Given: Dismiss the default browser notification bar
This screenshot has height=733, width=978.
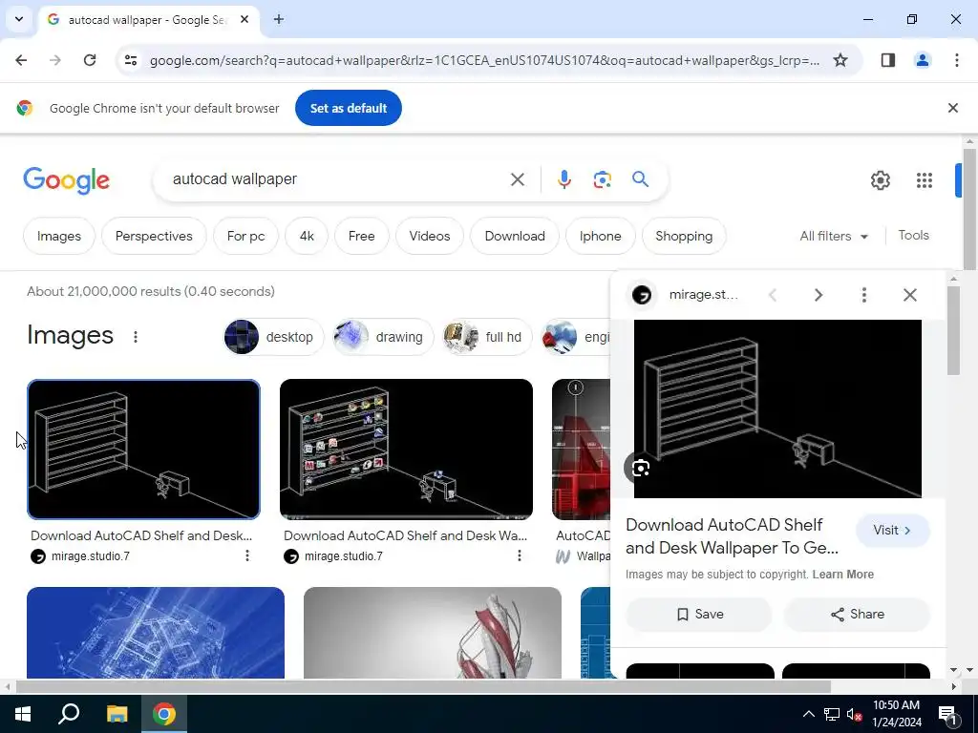Looking at the screenshot, I should click(x=953, y=108).
